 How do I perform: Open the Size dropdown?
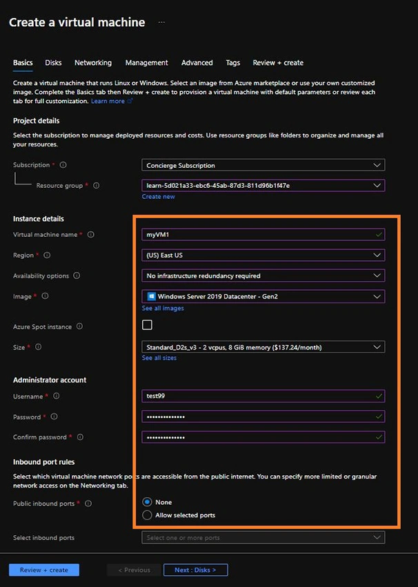[263, 347]
